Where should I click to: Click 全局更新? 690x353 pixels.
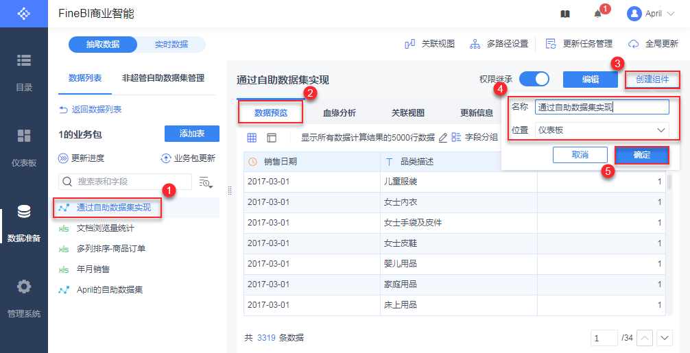click(653, 44)
